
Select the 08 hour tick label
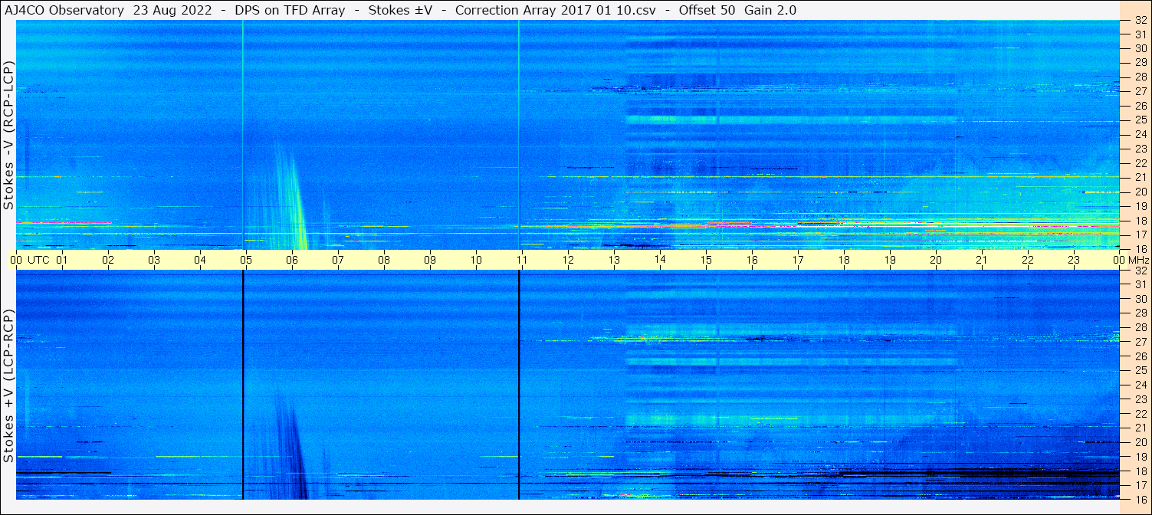(x=384, y=260)
